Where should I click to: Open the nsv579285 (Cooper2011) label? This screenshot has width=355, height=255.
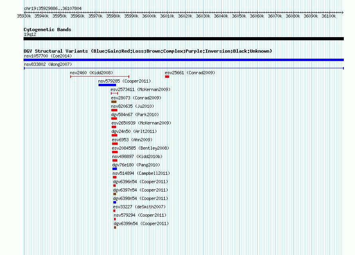(124, 81)
